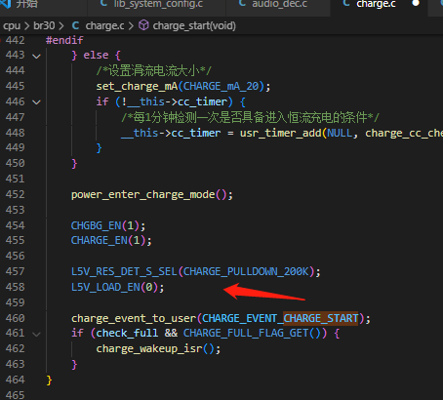Collapse the else block at line 443

[x=36, y=56]
